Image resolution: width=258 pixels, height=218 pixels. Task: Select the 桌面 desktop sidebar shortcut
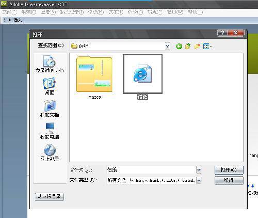pos(50,86)
